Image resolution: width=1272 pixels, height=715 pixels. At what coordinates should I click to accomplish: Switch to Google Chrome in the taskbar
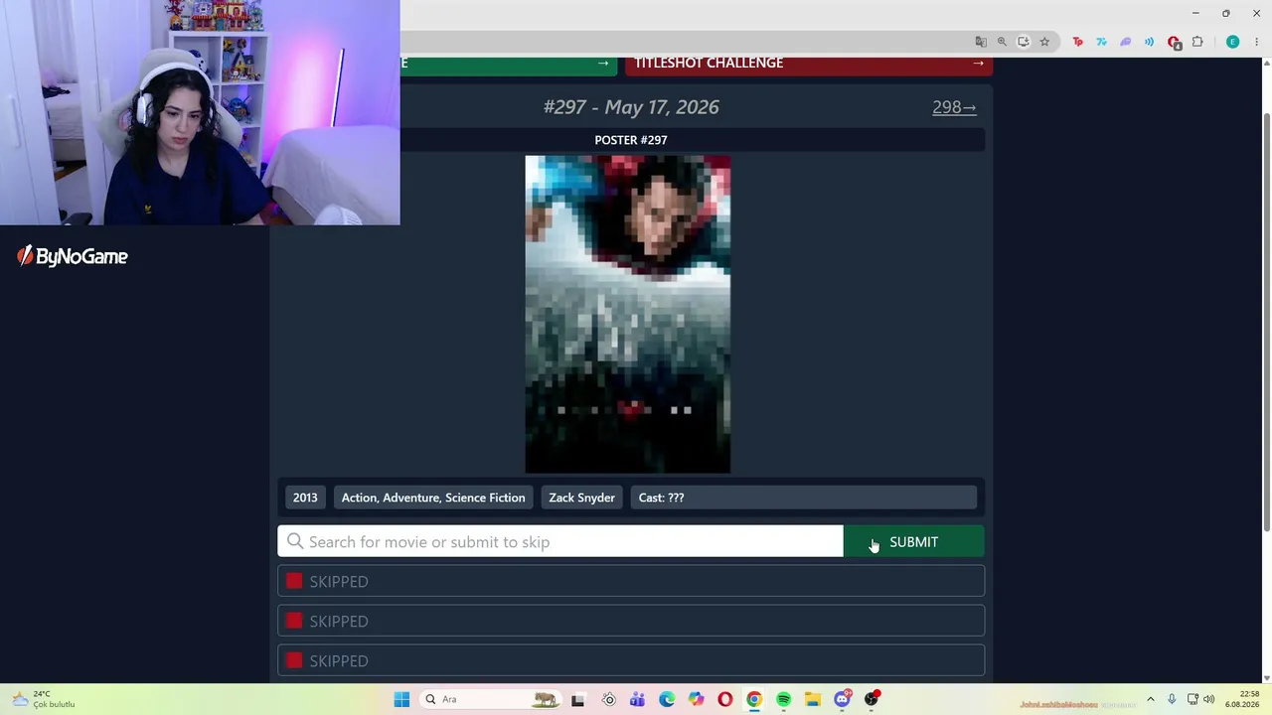click(754, 699)
